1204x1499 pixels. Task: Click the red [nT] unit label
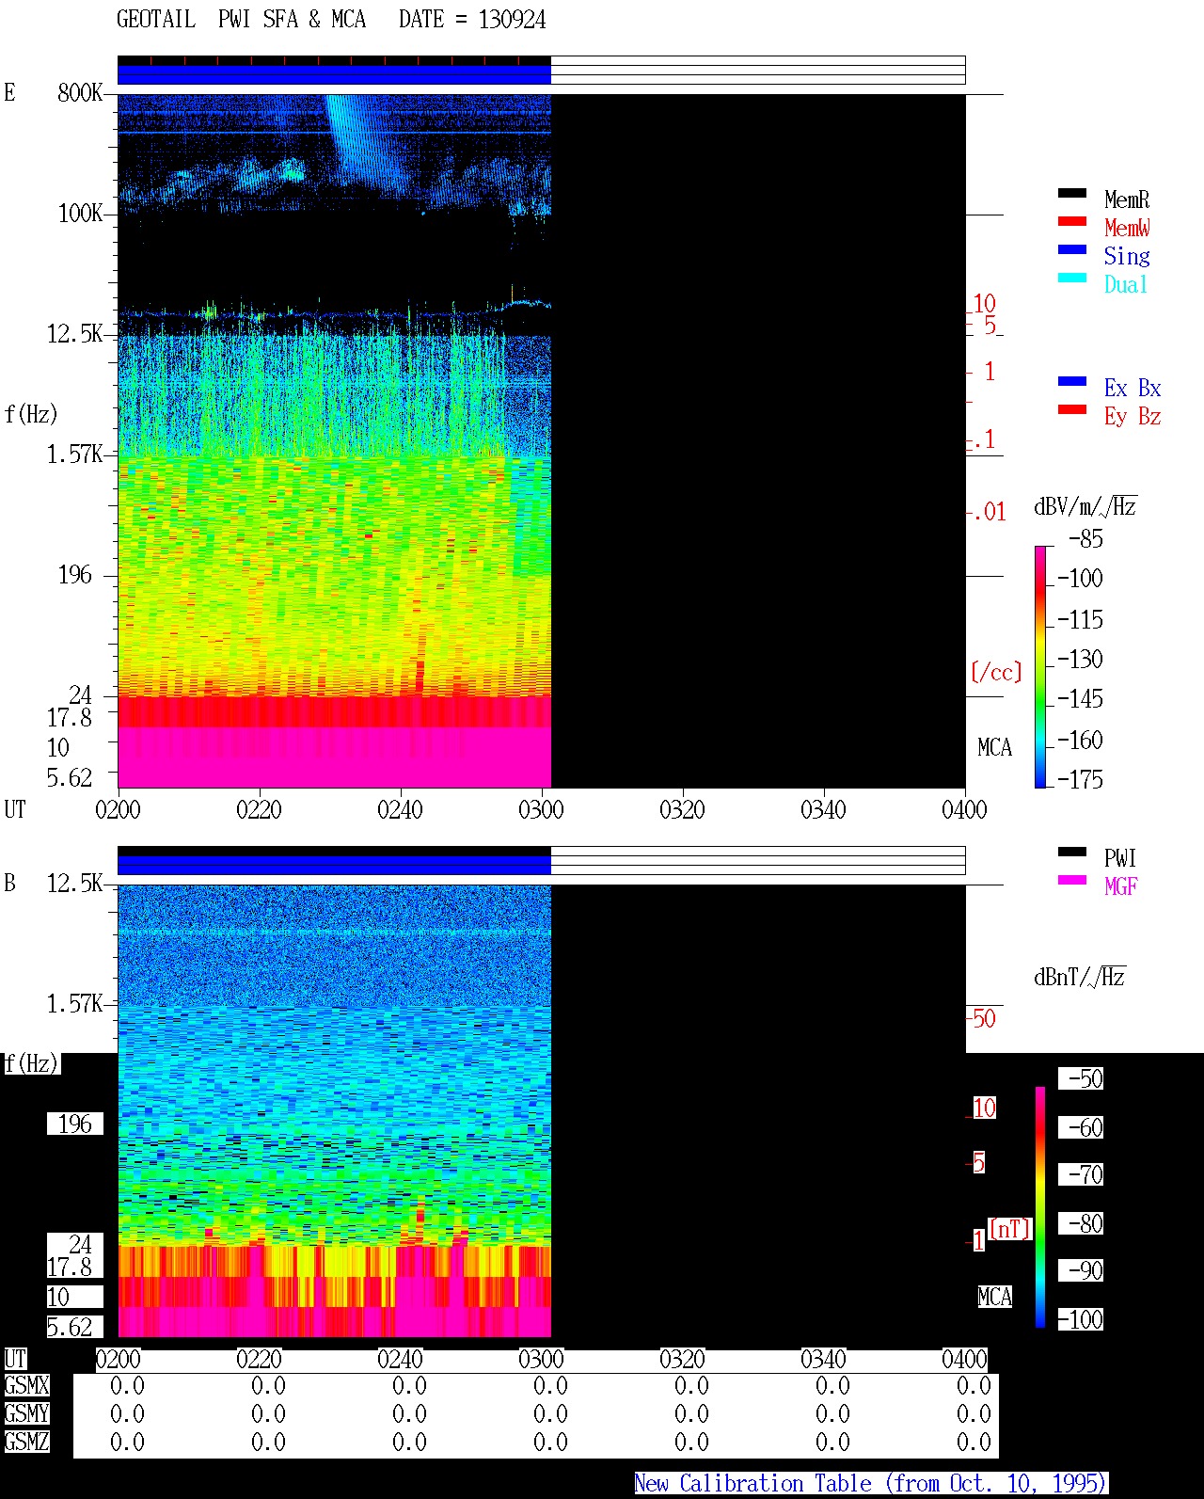click(x=1010, y=1229)
